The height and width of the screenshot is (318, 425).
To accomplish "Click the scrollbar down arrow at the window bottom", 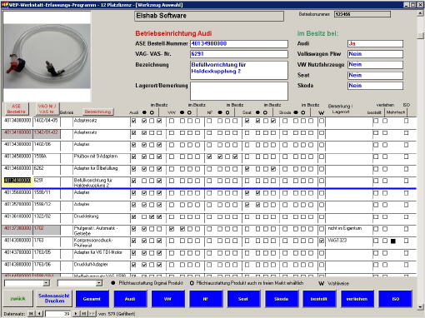I will click(420, 307).
